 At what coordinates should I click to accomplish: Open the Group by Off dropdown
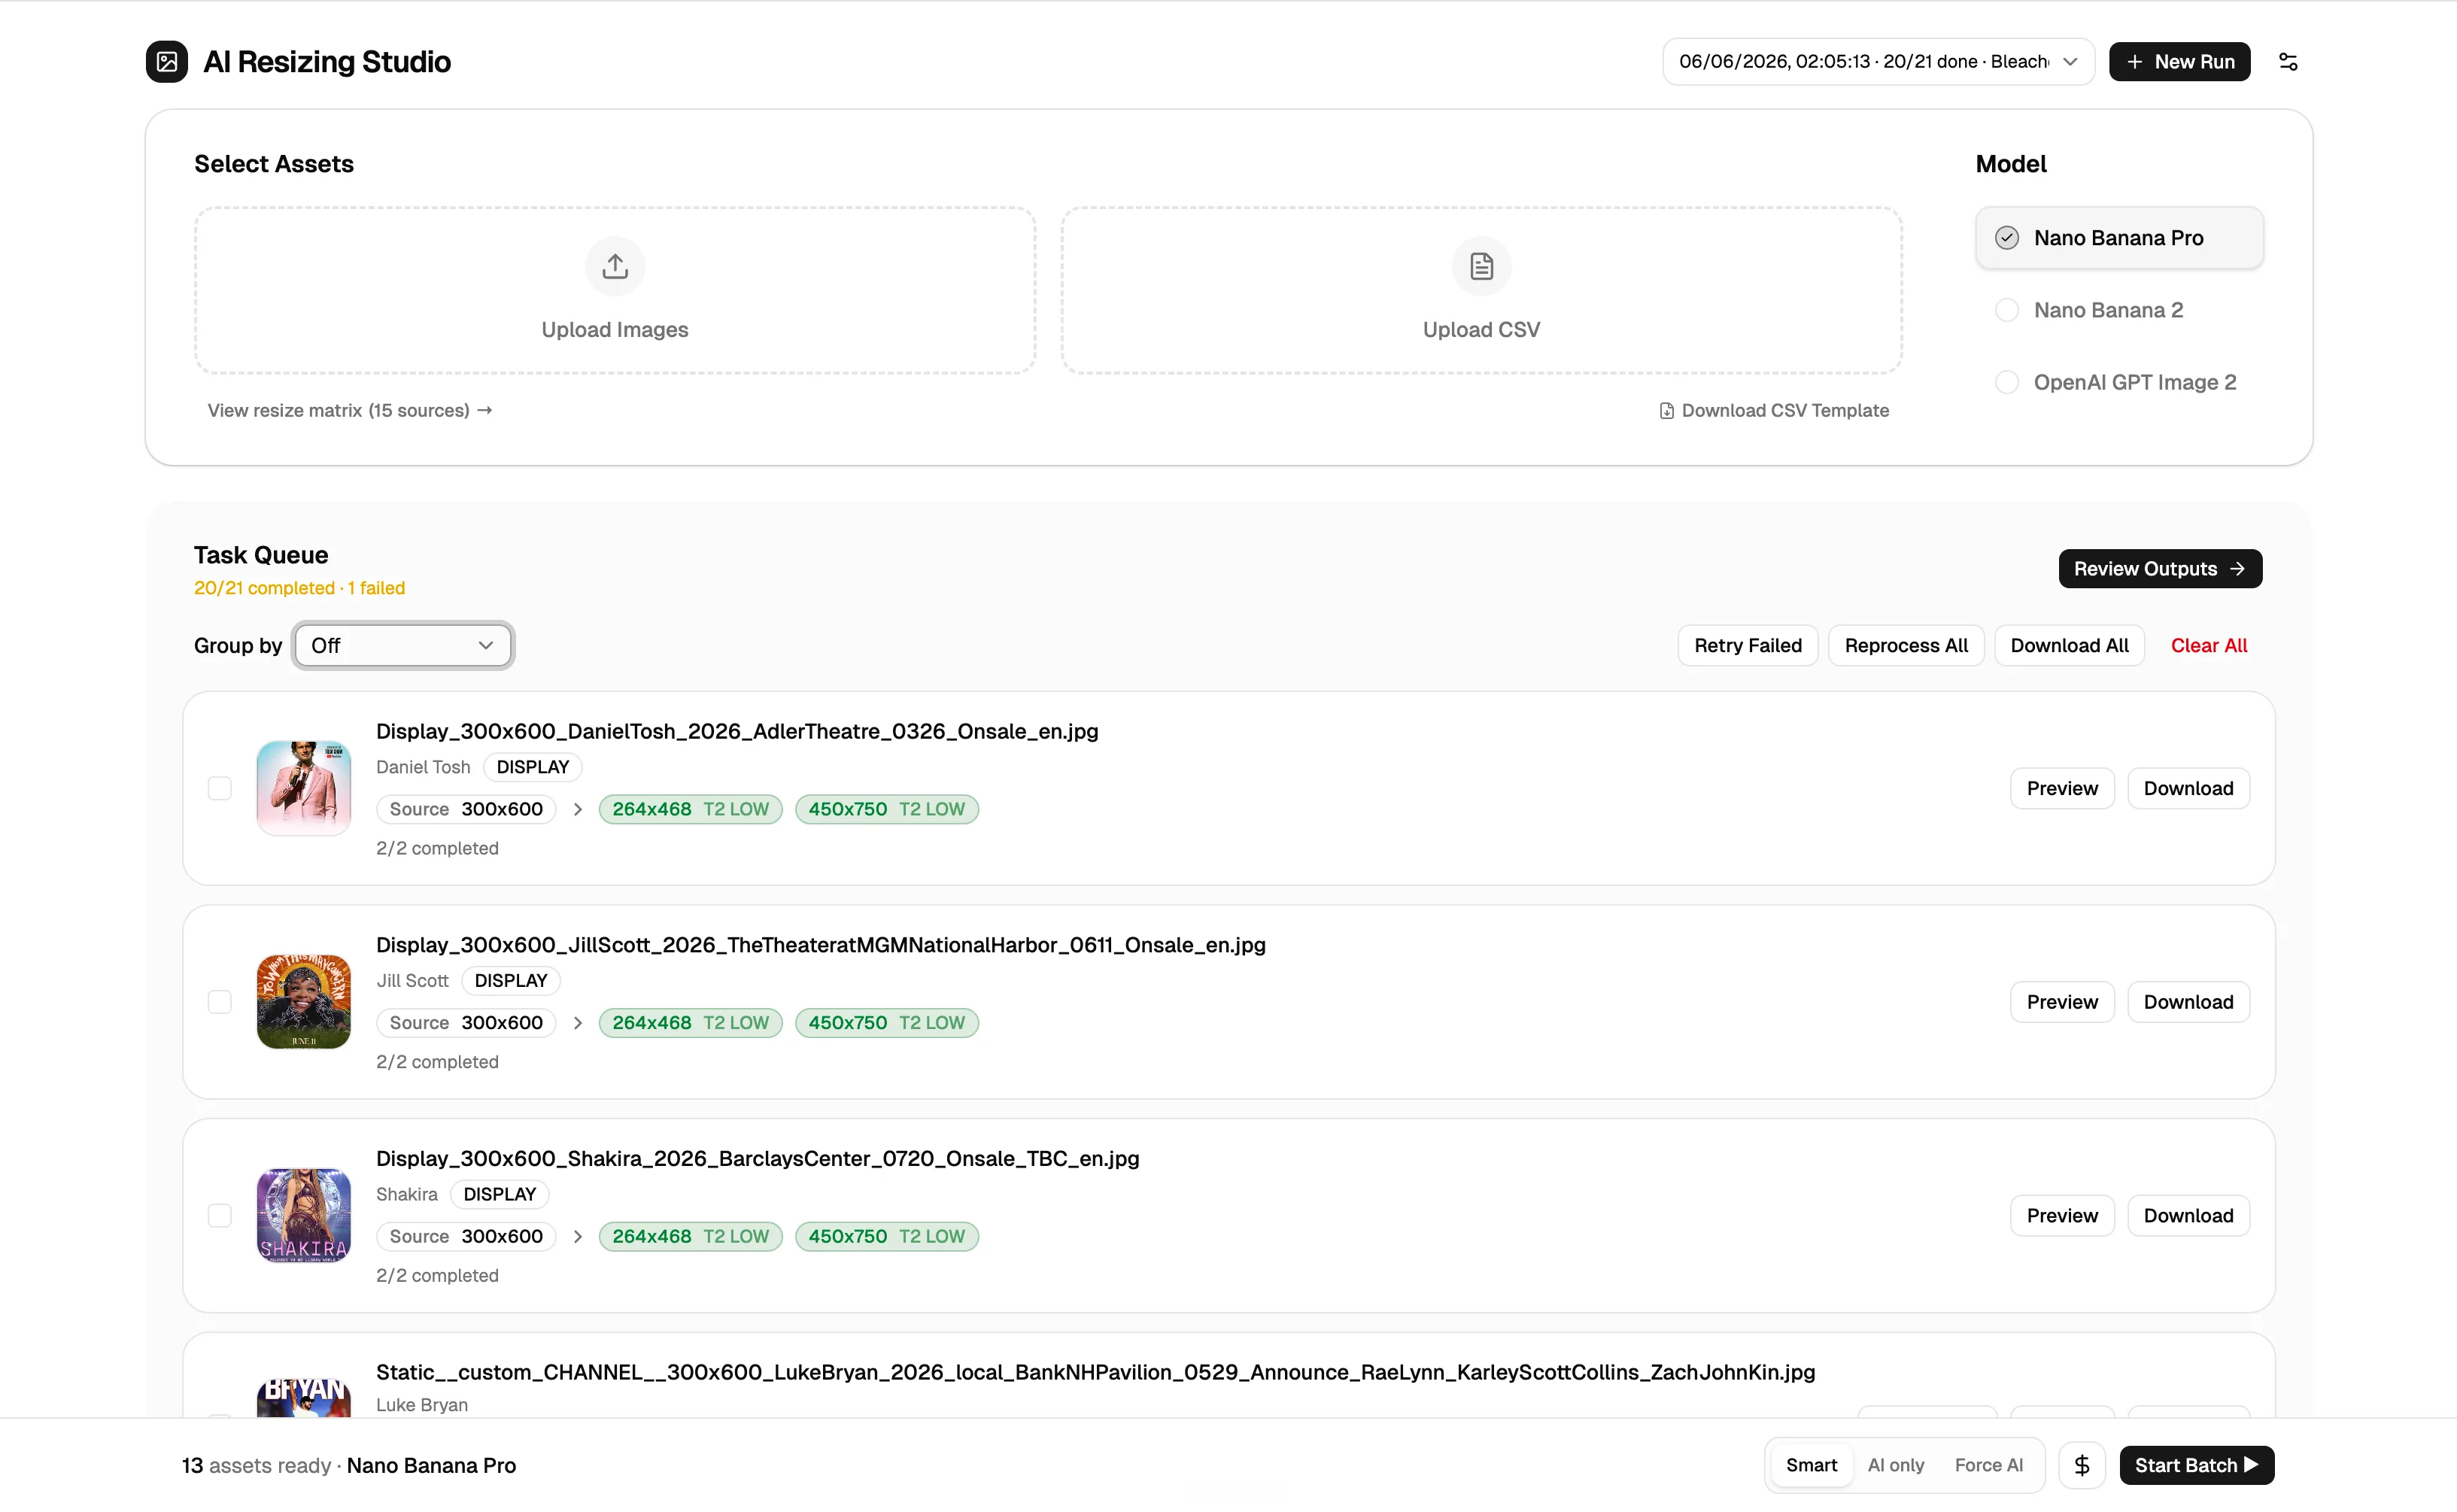(403, 645)
